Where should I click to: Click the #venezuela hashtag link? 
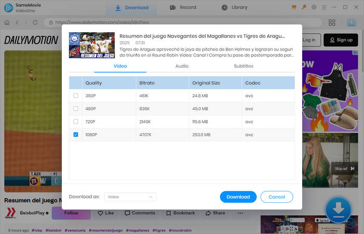pyautogui.click(x=75, y=230)
